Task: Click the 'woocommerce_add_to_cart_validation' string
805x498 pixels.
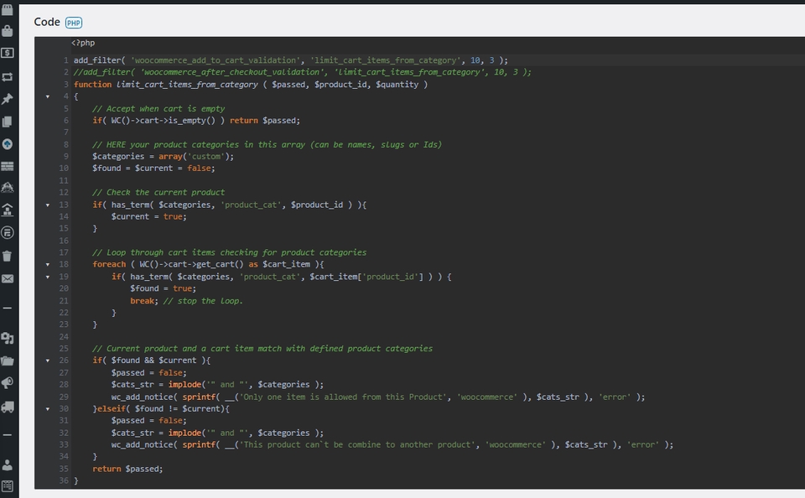Action: click(x=216, y=60)
